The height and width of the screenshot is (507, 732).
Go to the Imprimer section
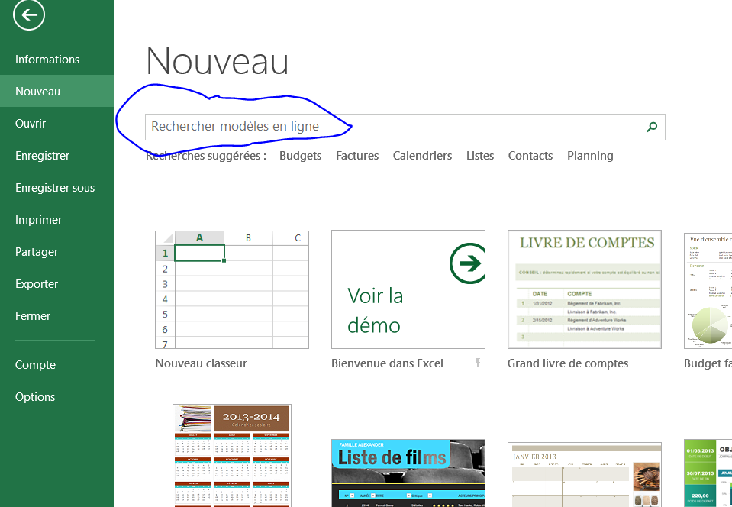(38, 220)
